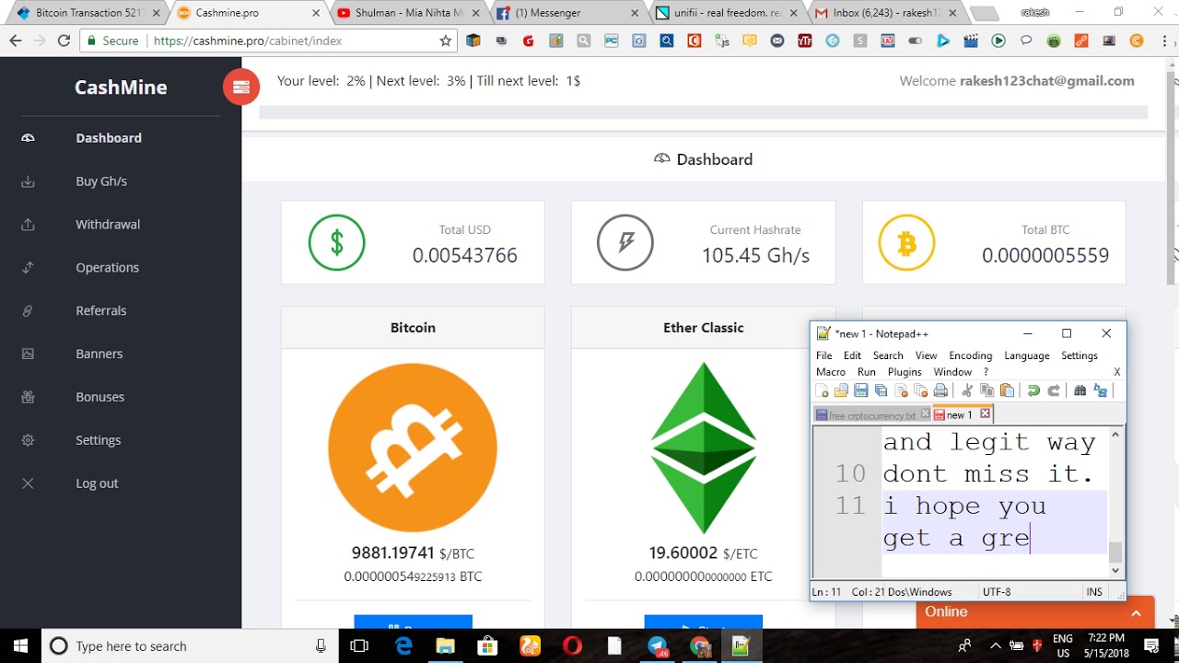Click the green Ether Classic logo

(704, 448)
